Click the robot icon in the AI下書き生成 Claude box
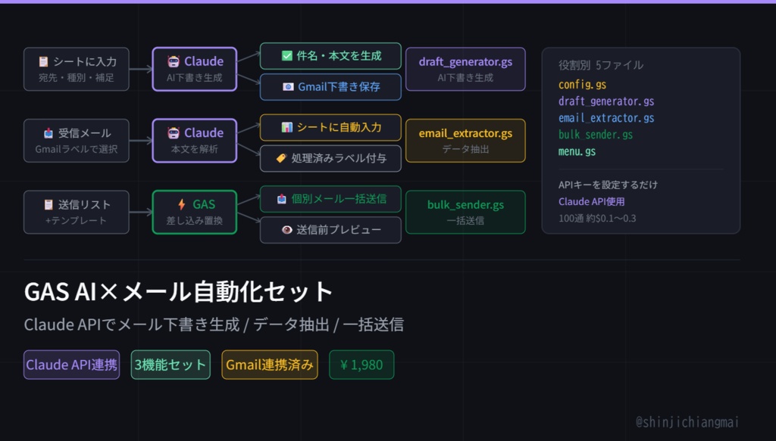This screenshot has height=441, width=776. 174,61
